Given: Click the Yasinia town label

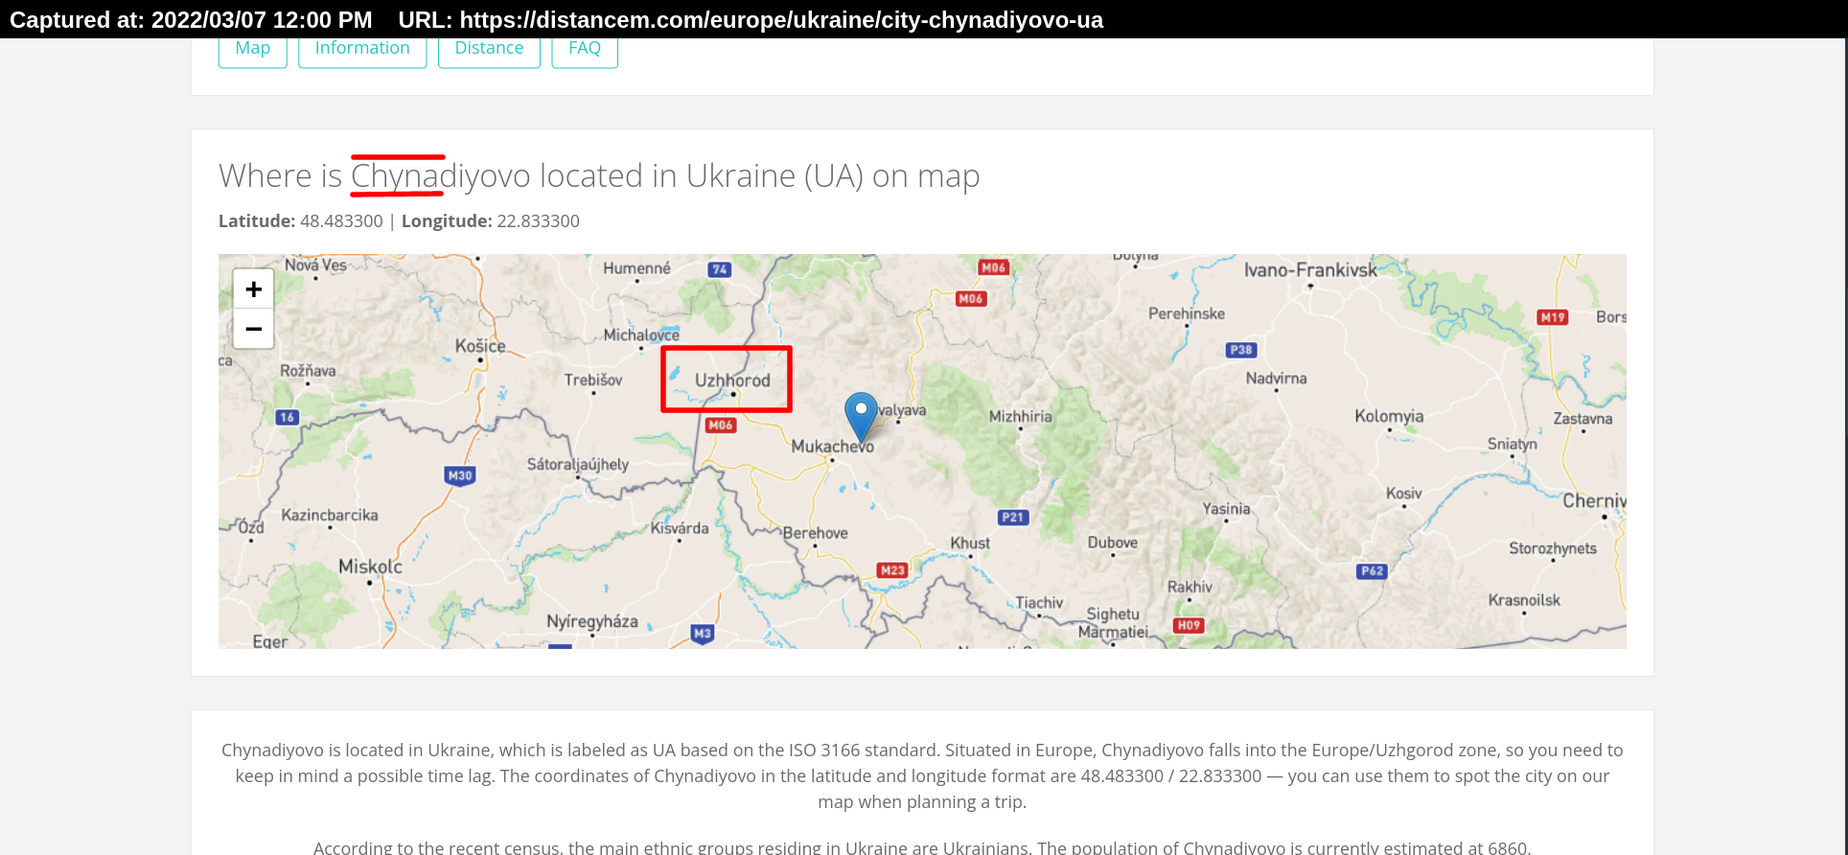Looking at the screenshot, I should click(x=1227, y=508).
